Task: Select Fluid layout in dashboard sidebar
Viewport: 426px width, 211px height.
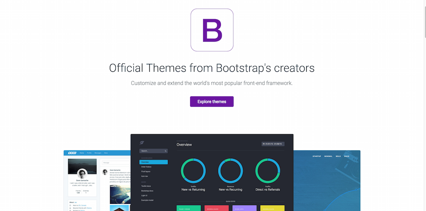Action: tap(146, 172)
